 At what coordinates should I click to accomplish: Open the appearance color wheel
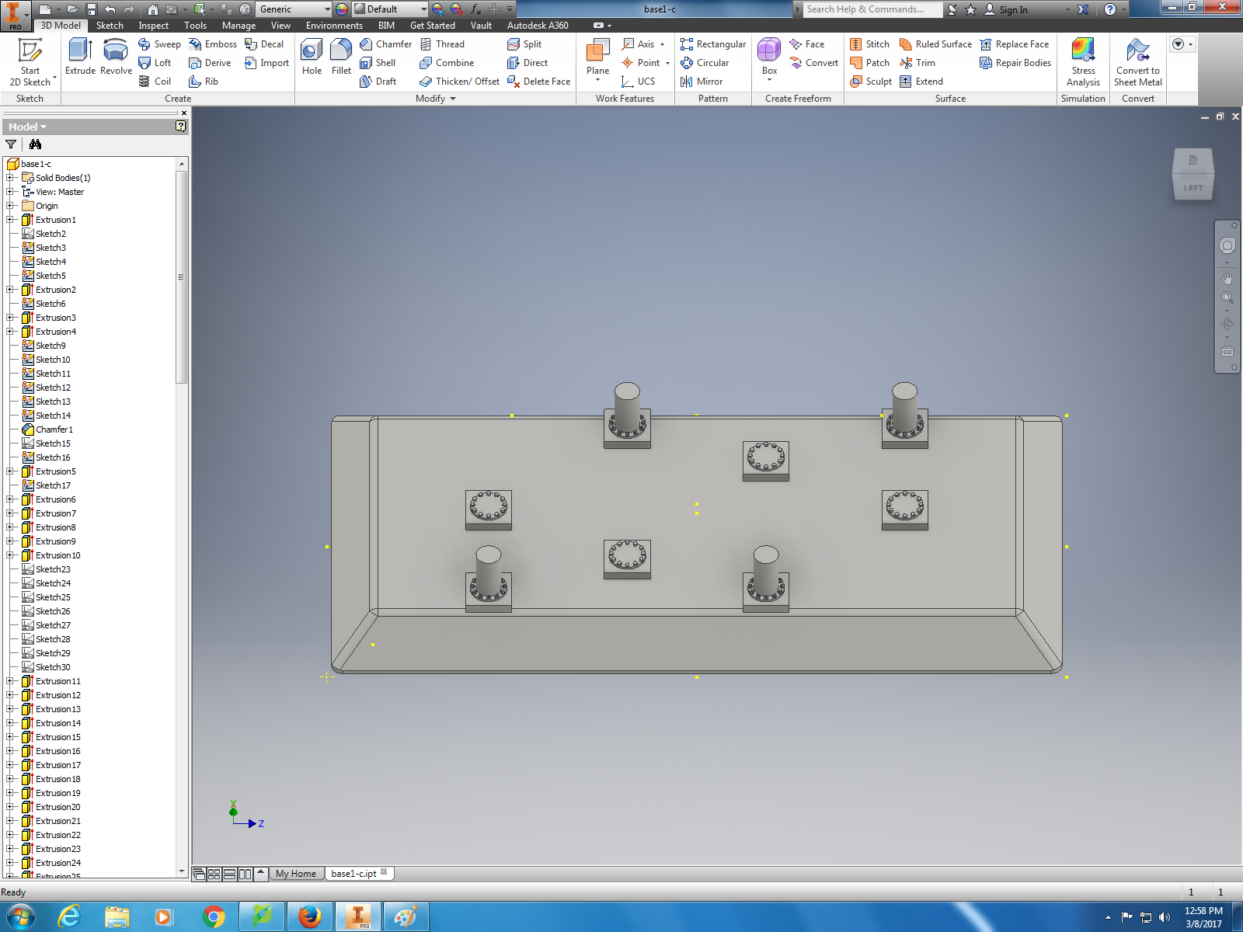tap(342, 9)
